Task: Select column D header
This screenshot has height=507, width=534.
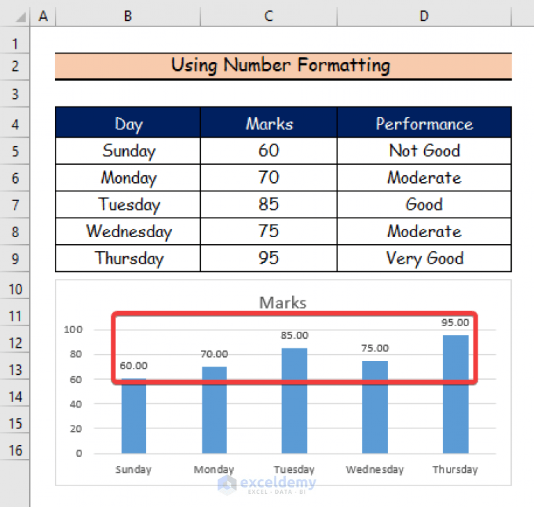Action: (424, 16)
